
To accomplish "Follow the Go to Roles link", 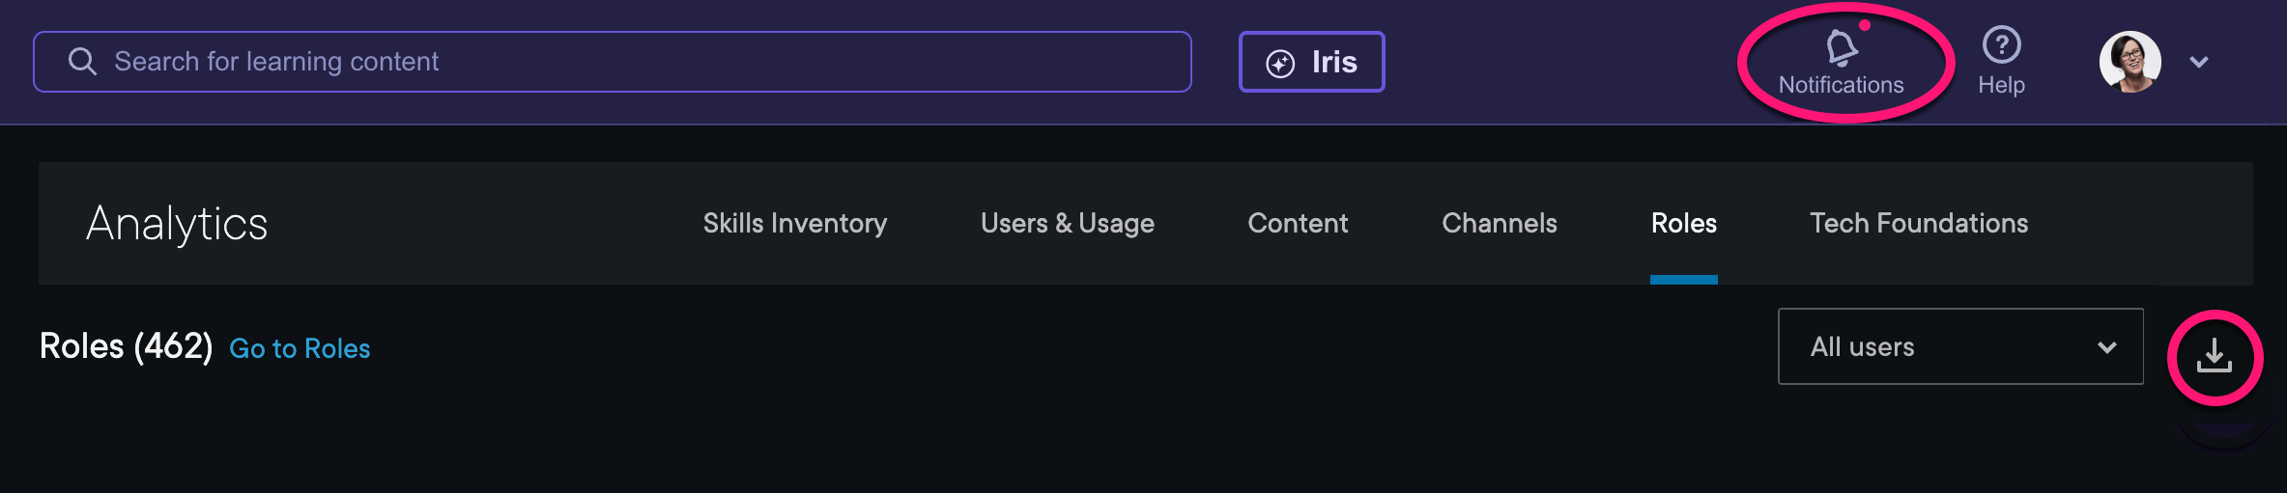I will pos(300,348).
